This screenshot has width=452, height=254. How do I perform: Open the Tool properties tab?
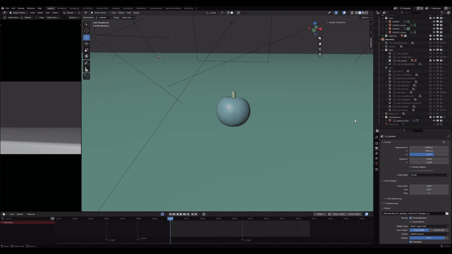[377, 137]
